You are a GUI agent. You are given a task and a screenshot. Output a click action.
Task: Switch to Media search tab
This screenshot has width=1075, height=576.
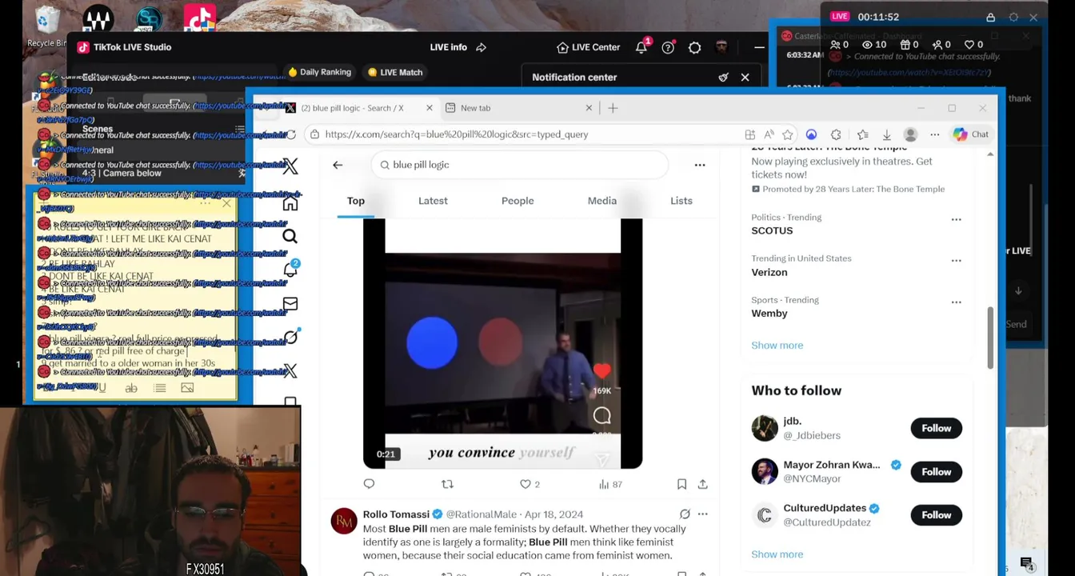coord(602,201)
